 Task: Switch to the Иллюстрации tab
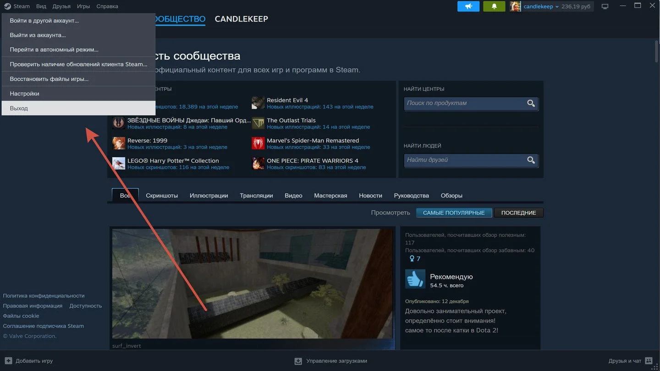point(209,196)
